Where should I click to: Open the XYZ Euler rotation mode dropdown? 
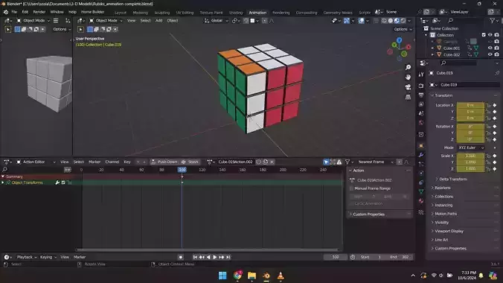coord(471,147)
